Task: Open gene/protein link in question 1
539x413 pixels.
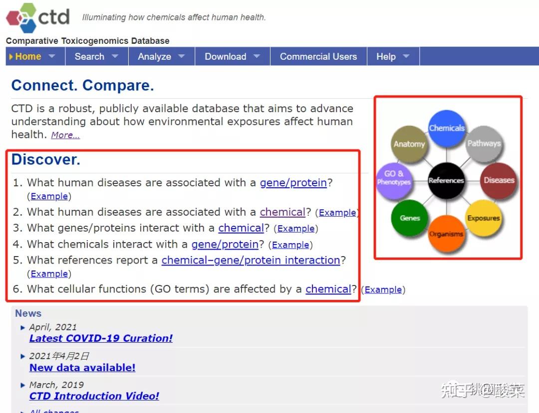Action: click(293, 183)
